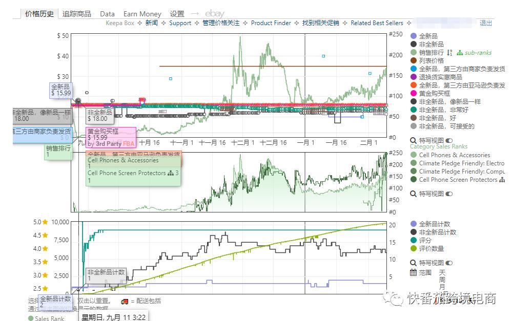Select 月 (month) in the range list
Viewport: 513px width, 321px height.
click(x=442, y=287)
